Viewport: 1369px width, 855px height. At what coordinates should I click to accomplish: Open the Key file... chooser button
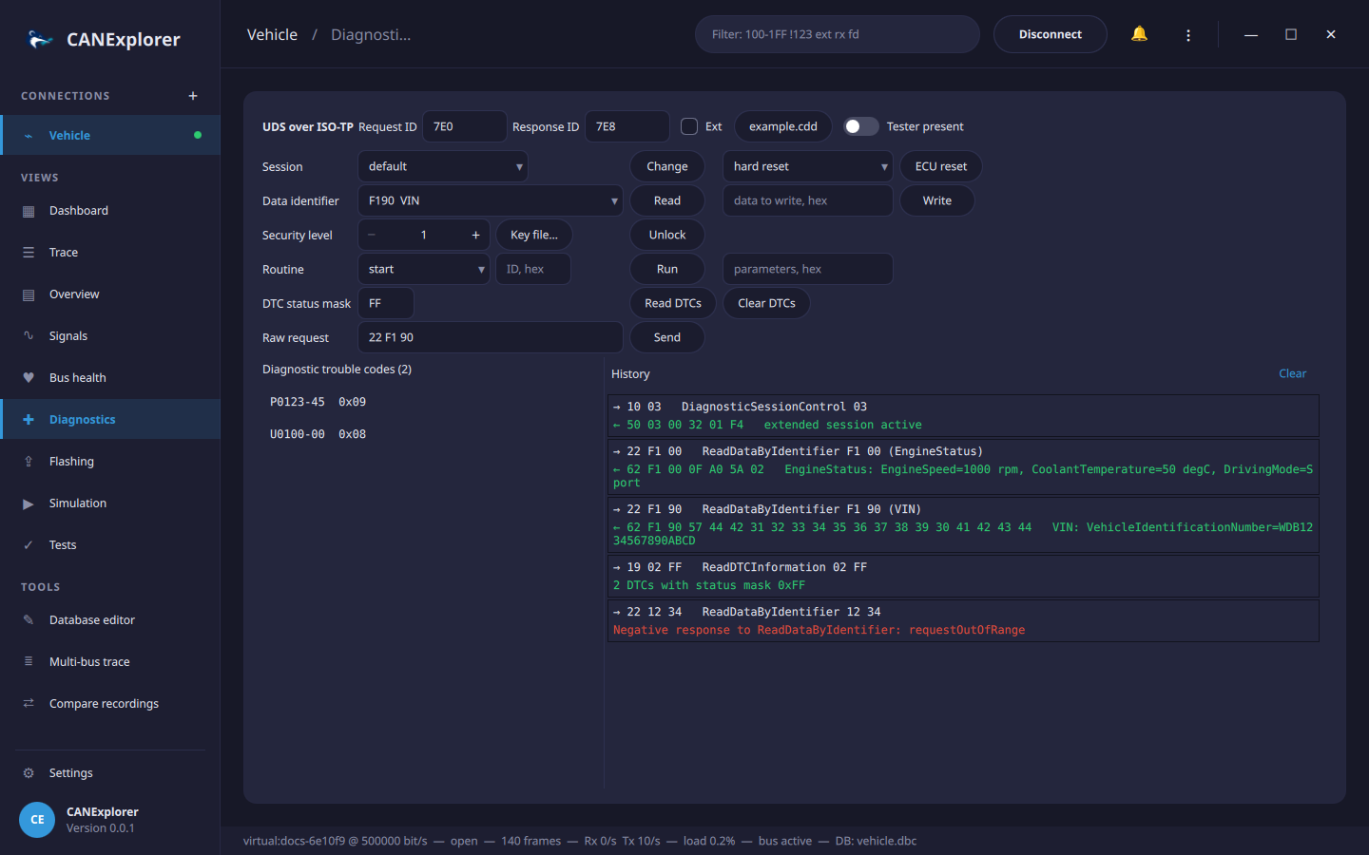point(534,235)
